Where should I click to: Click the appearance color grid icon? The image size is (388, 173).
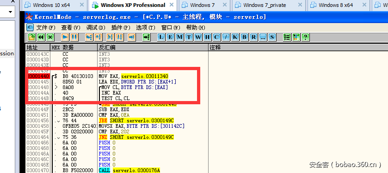pyautogui.click(x=296, y=37)
